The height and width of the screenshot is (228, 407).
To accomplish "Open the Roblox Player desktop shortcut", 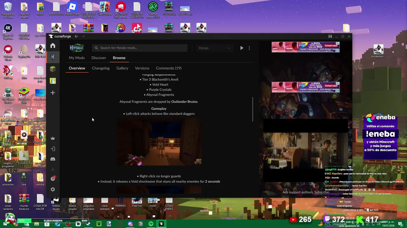I will pyautogui.click(x=72, y=9).
